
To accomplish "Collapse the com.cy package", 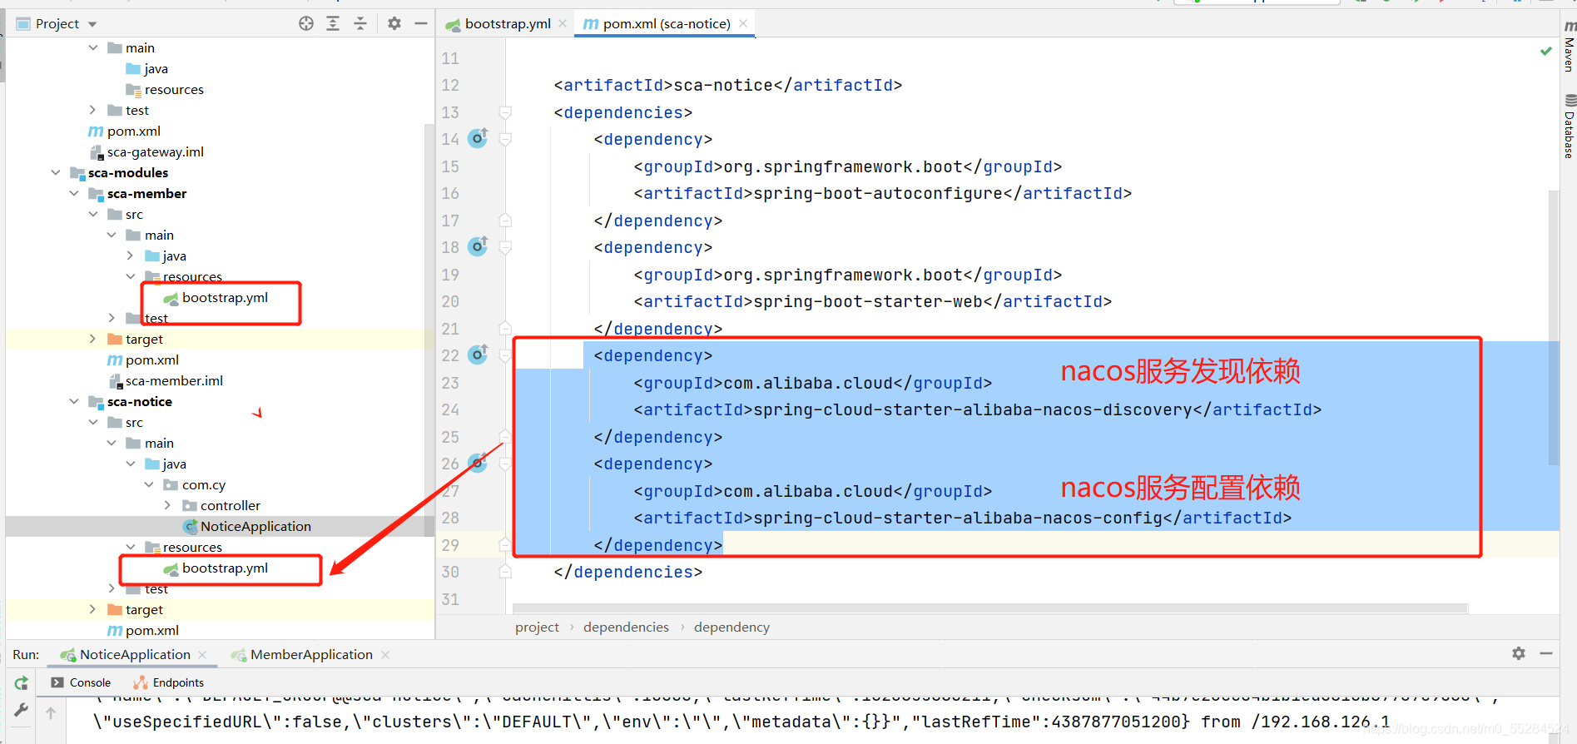I will [x=149, y=484].
